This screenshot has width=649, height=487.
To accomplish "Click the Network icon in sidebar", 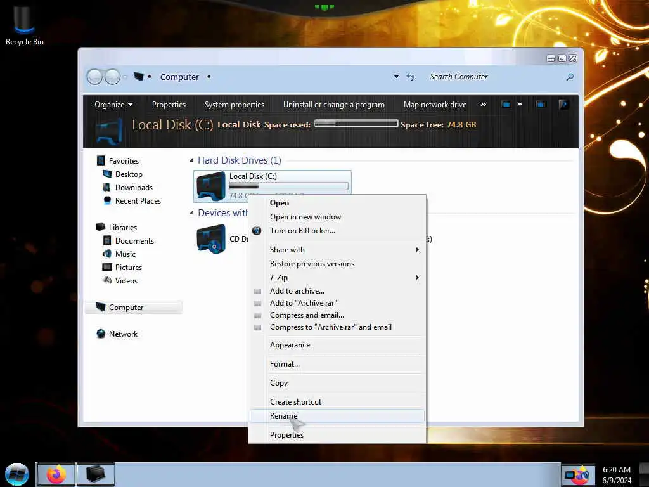I will [x=101, y=334].
